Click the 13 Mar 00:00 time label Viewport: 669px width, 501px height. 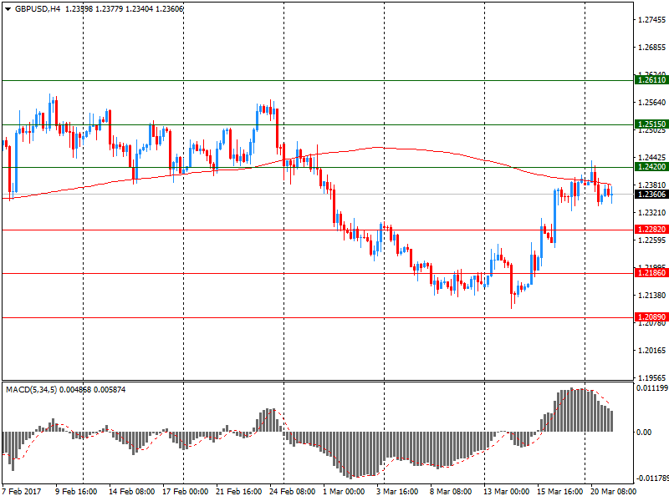click(507, 492)
